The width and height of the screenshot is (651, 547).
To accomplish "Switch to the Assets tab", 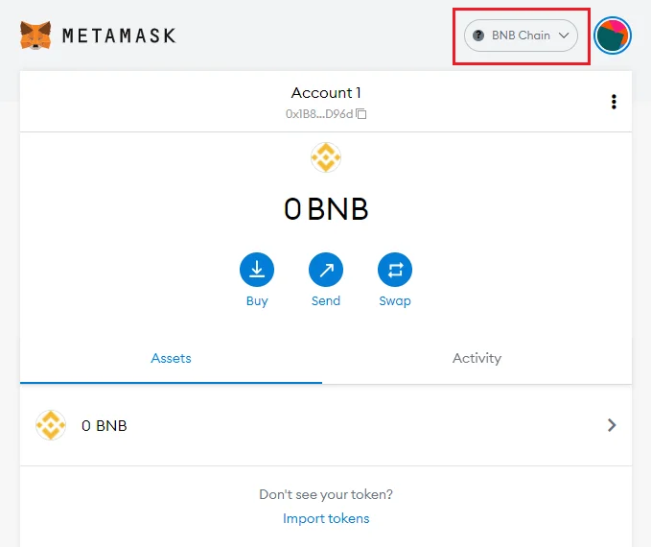I will [x=171, y=358].
